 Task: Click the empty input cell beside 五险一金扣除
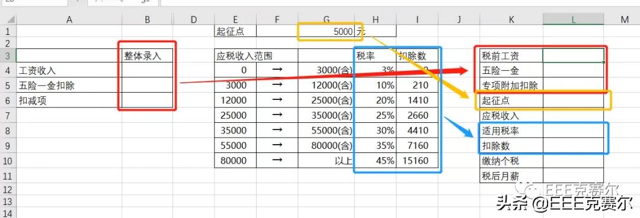point(147,85)
